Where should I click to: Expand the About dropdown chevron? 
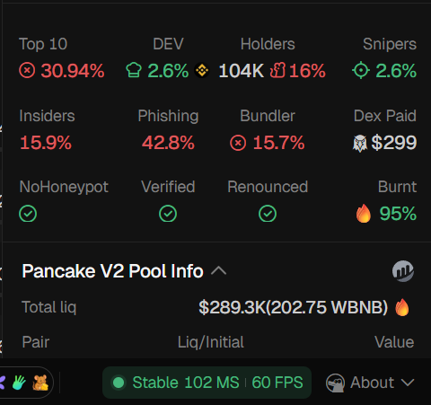(408, 383)
